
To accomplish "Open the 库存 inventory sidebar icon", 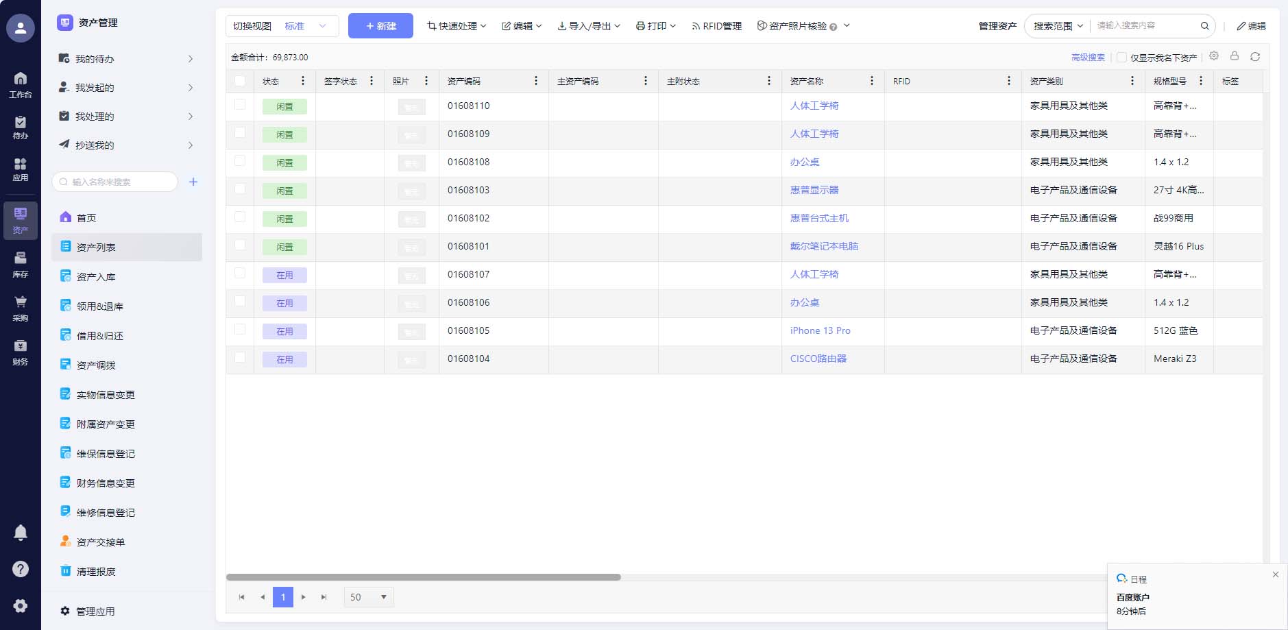I will (21, 265).
